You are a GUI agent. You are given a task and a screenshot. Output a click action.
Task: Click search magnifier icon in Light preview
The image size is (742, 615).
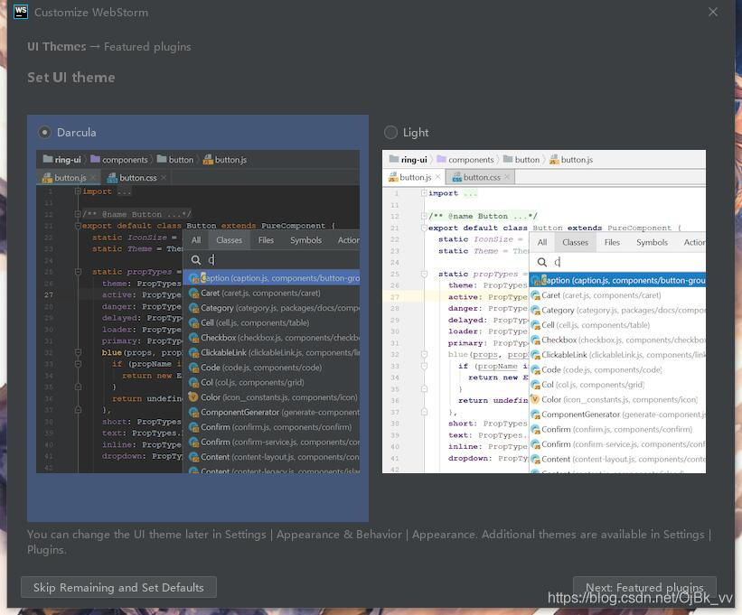pos(541,262)
